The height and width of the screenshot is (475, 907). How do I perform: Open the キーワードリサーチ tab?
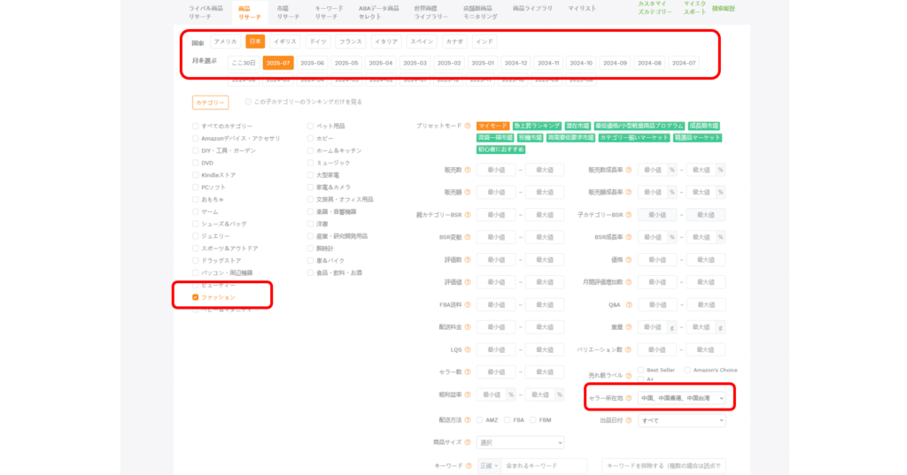(329, 12)
